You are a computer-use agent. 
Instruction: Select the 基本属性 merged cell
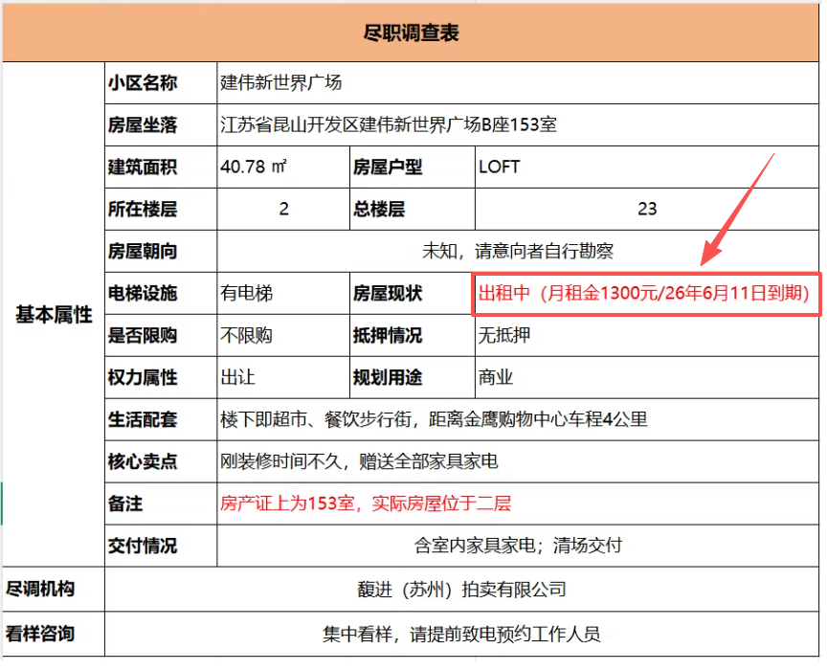(54, 314)
